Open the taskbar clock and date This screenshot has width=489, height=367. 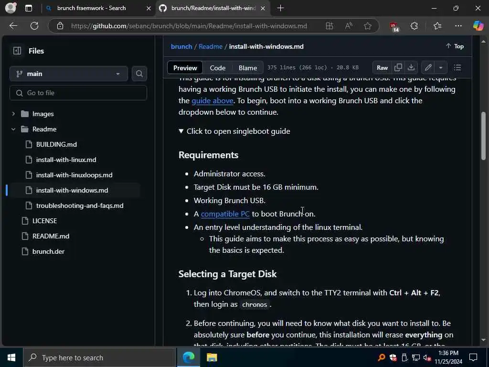tap(448, 357)
